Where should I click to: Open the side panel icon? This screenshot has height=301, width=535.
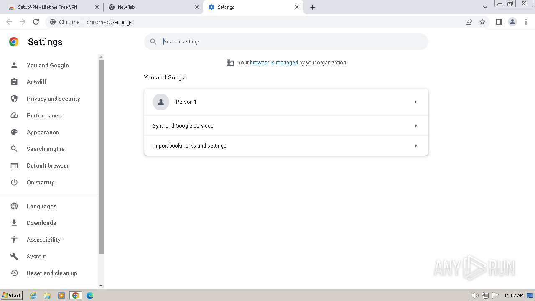click(499, 22)
